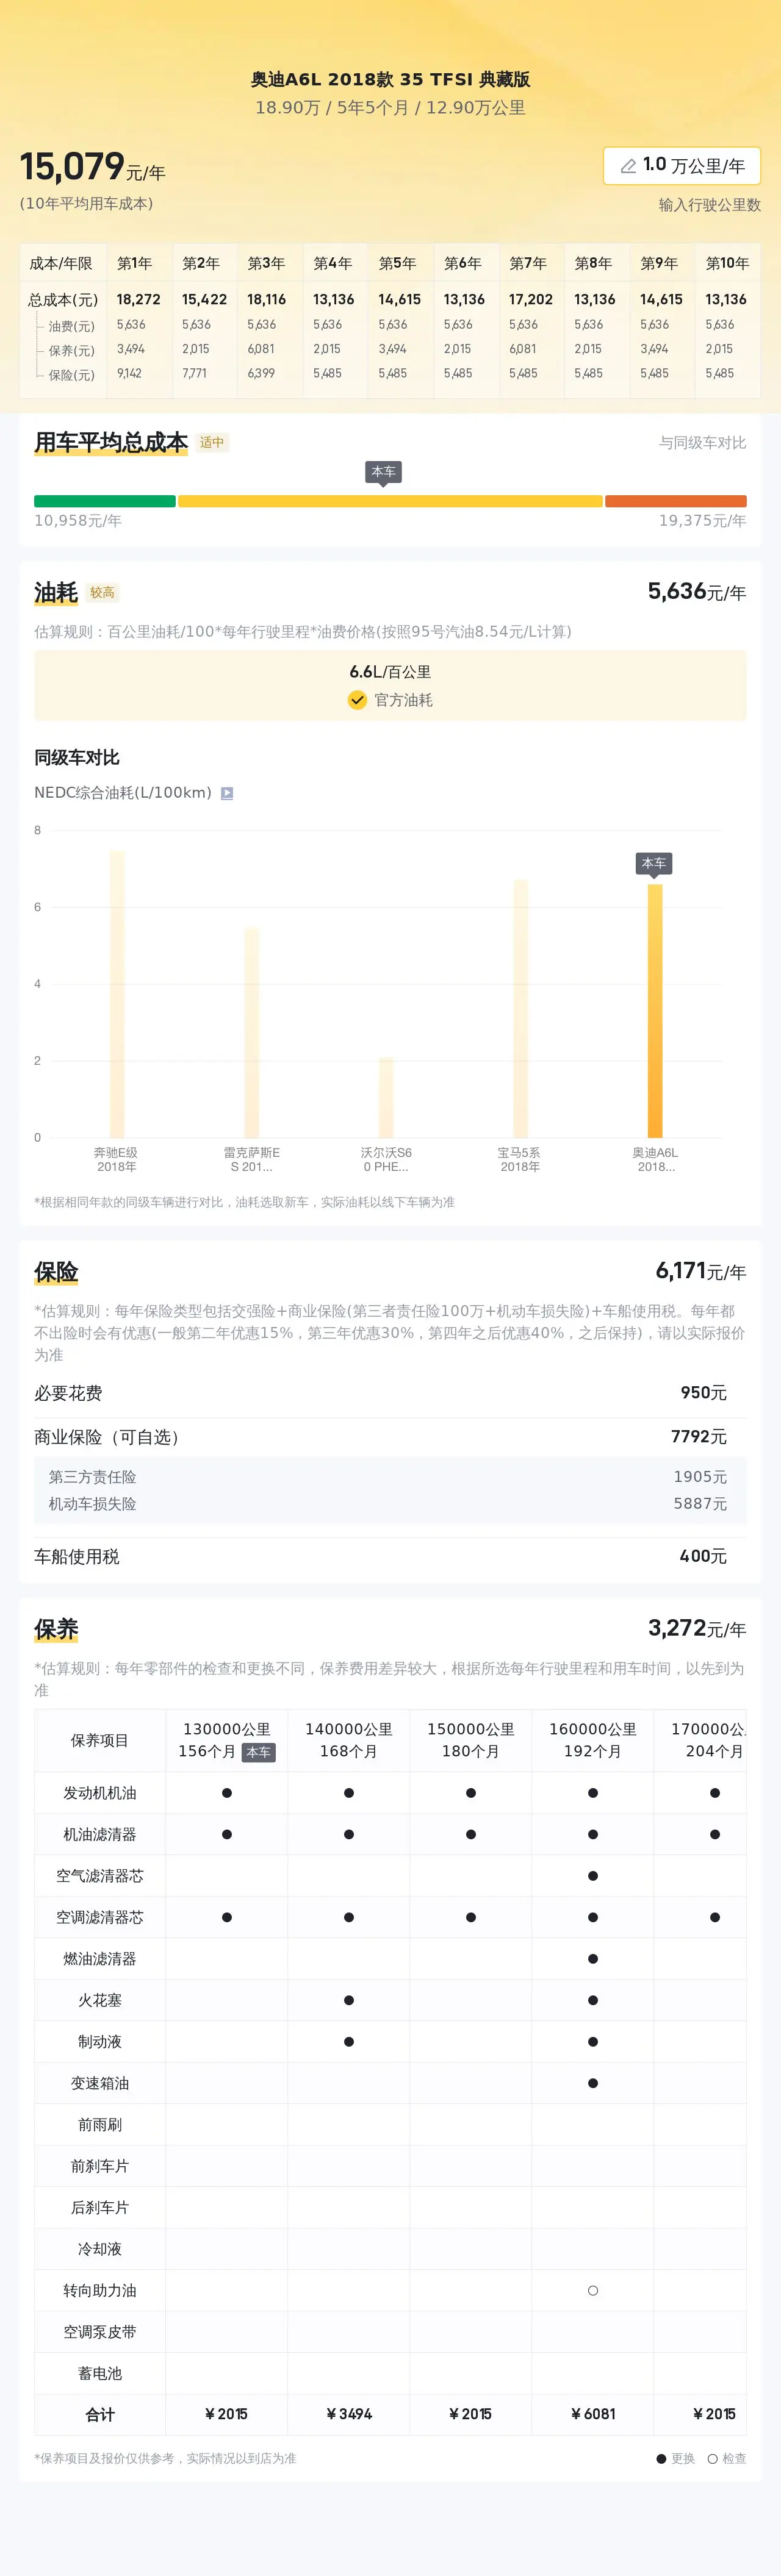Click the 沃尔沃S60 PHE bar in chart
This screenshot has width=781, height=2576.
coord(386,1097)
